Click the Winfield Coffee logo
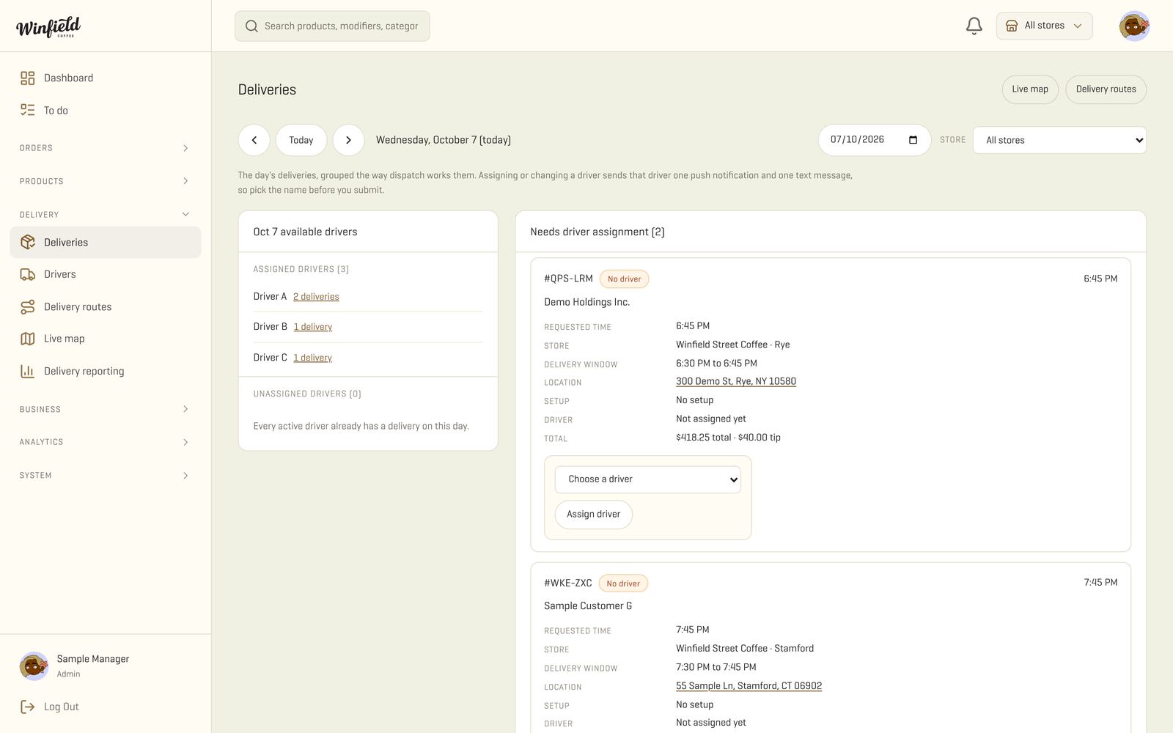The width and height of the screenshot is (1173, 733). [48, 27]
